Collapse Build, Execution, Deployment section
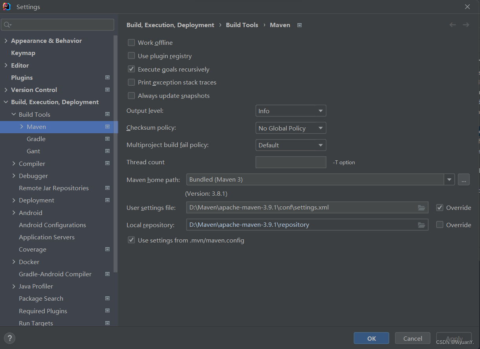This screenshot has width=480, height=349. [x=6, y=102]
